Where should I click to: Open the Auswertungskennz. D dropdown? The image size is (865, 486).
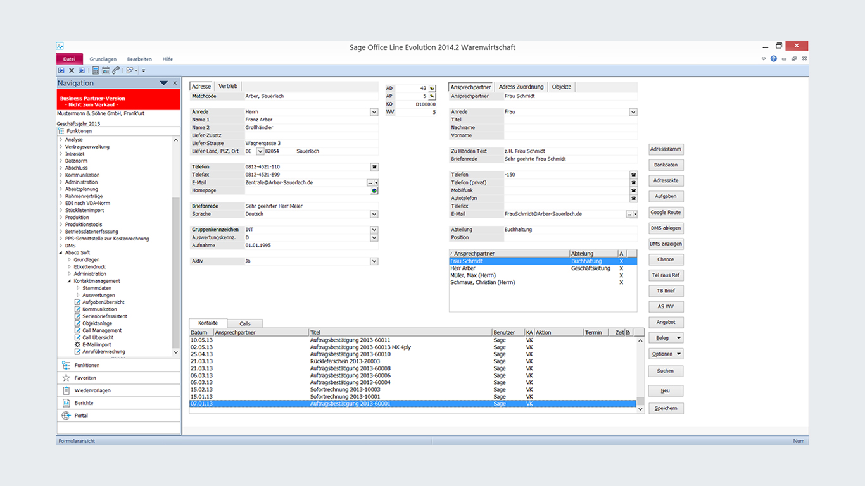(x=374, y=238)
